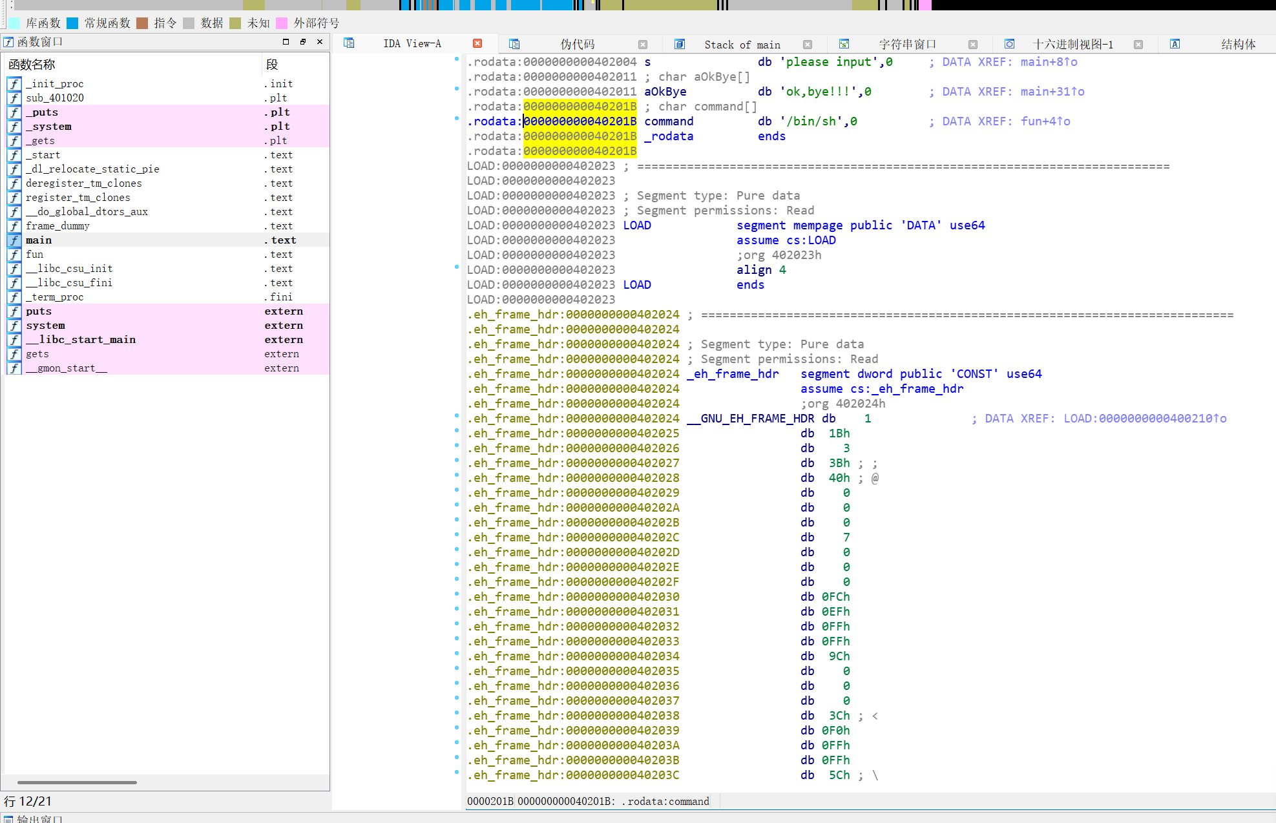1276x823 pixels.
Task: Select the _gets function in list
Action: coord(40,141)
